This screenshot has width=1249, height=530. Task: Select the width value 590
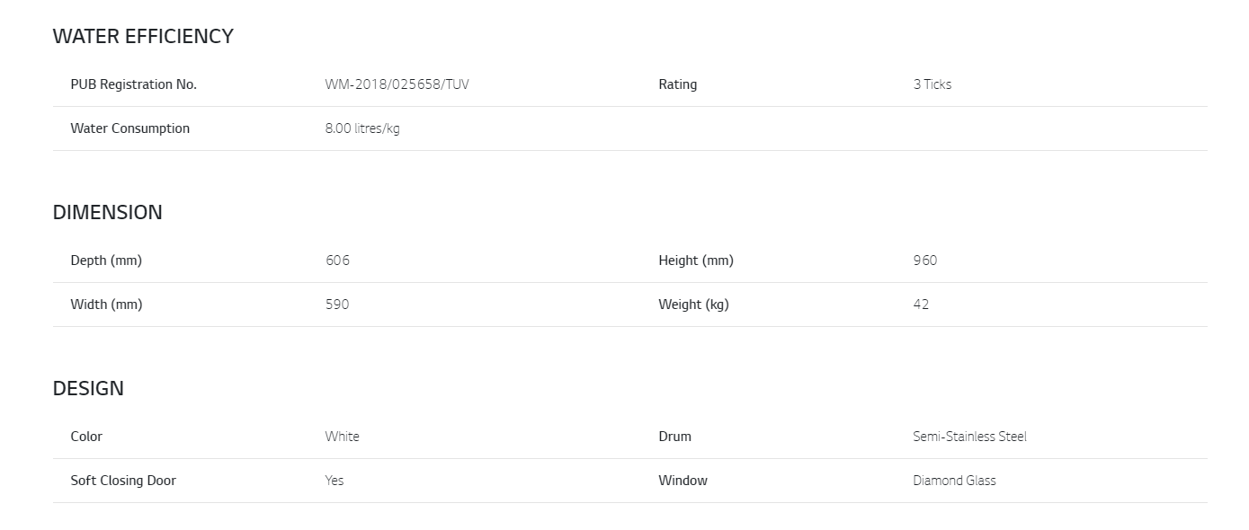[x=337, y=305]
